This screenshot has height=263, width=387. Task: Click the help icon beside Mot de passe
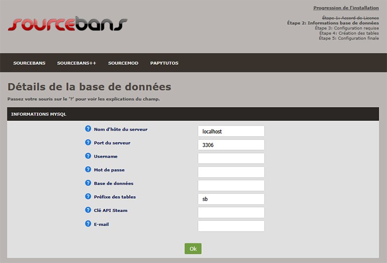point(88,170)
